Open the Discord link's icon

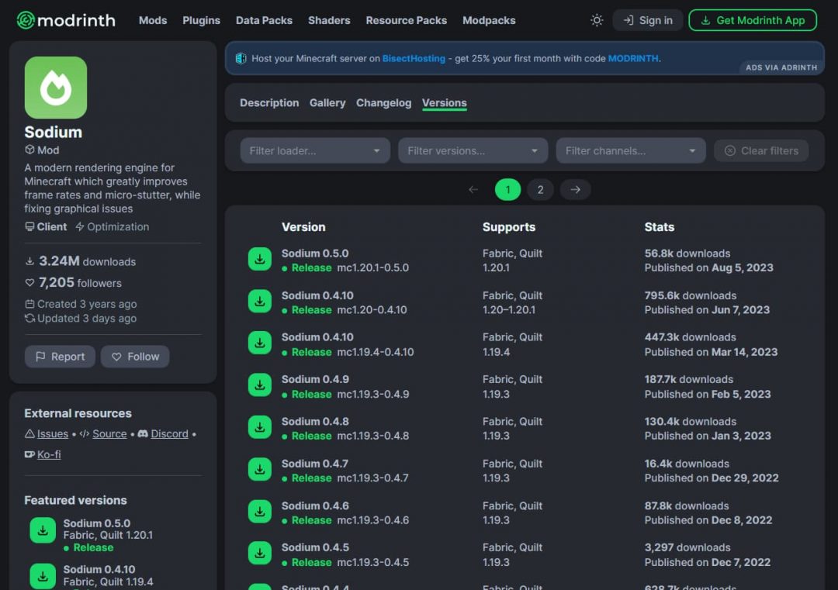143,433
